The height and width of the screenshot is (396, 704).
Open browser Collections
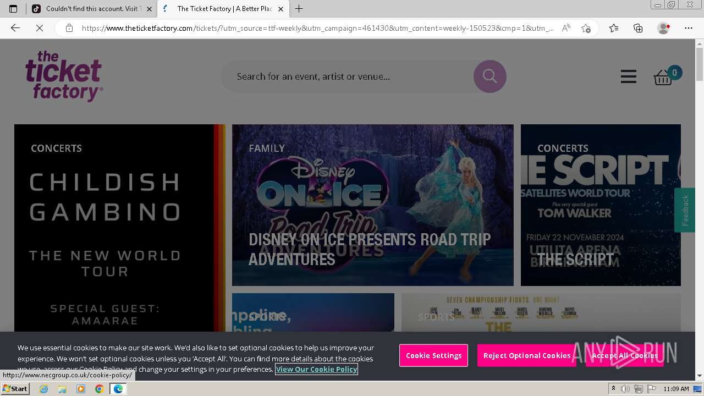coord(638,28)
